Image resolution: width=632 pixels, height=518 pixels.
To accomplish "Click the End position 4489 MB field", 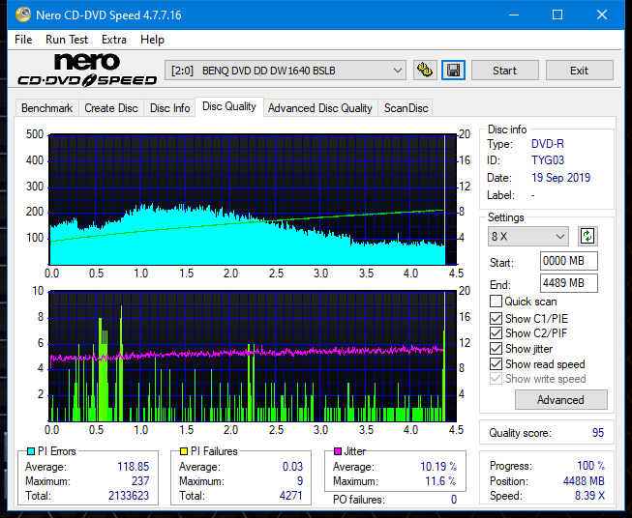I will [x=569, y=283].
